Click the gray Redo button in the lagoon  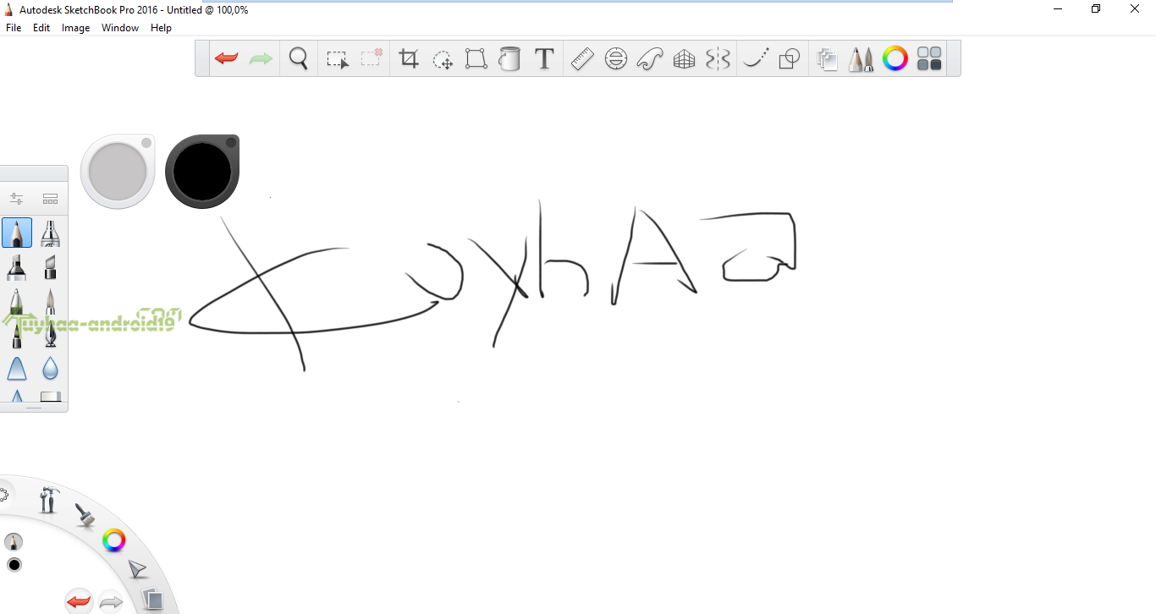111,602
